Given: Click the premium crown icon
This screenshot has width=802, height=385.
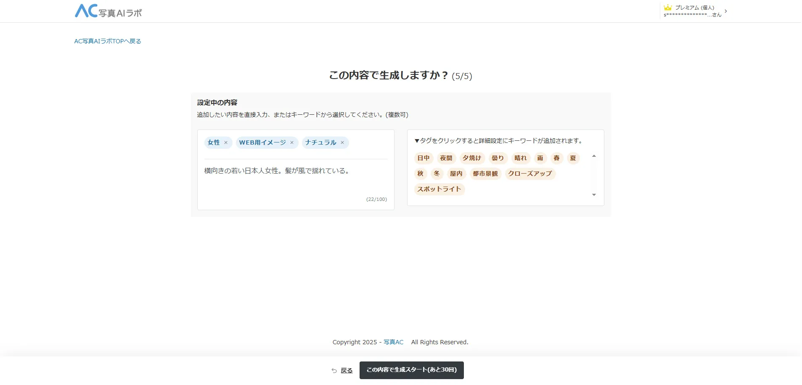Looking at the screenshot, I should [x=667, y=8].
